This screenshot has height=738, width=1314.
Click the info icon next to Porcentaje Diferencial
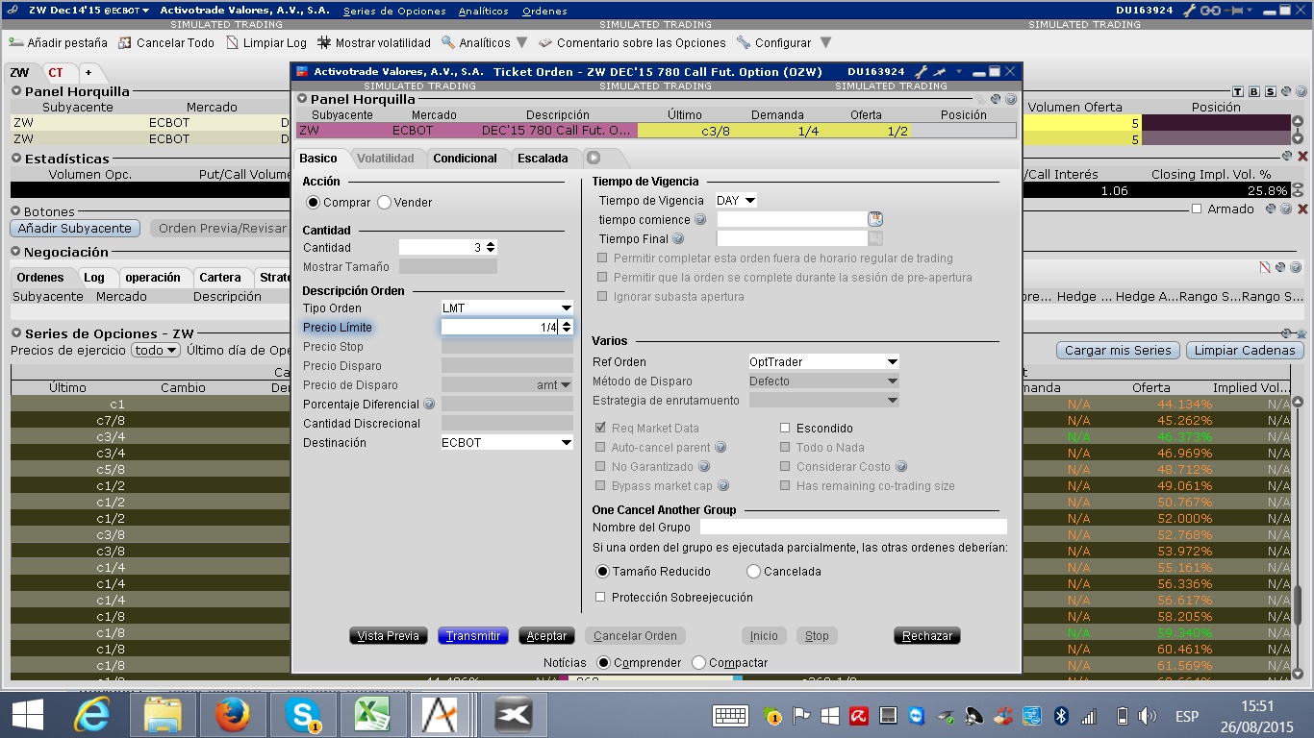[429, 405]
